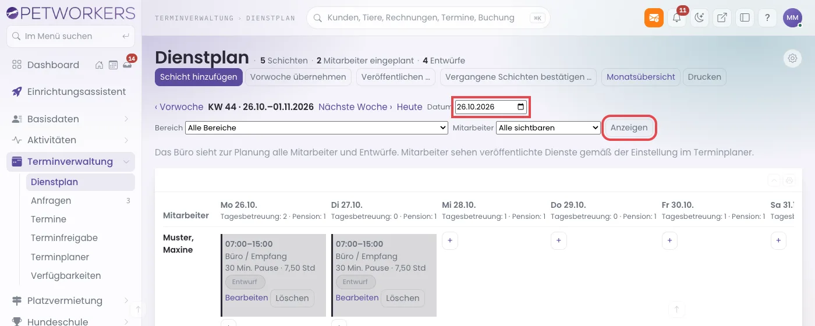Open inbox tray icon with 14 badge
Screen dimensions: 815x326
point(127,65)
